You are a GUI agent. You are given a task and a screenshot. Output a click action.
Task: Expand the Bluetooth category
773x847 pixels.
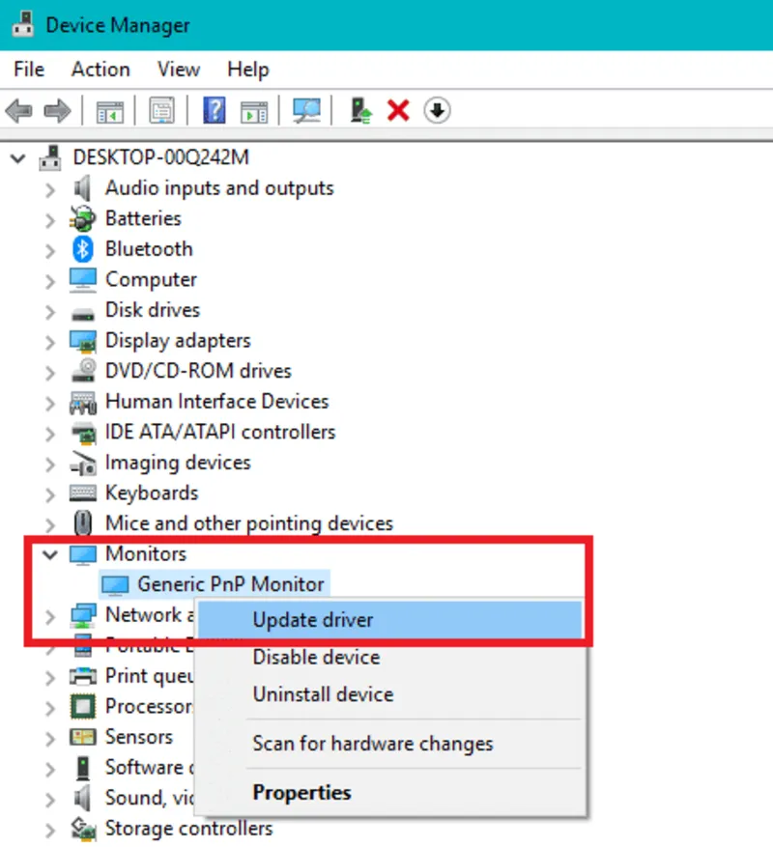pyautogui.click(x=49, y=251)
